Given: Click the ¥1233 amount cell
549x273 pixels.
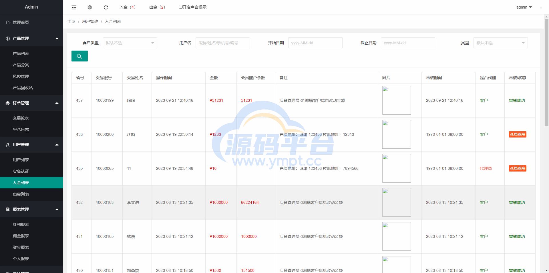Looking at the screenshot, I should 215,134.
